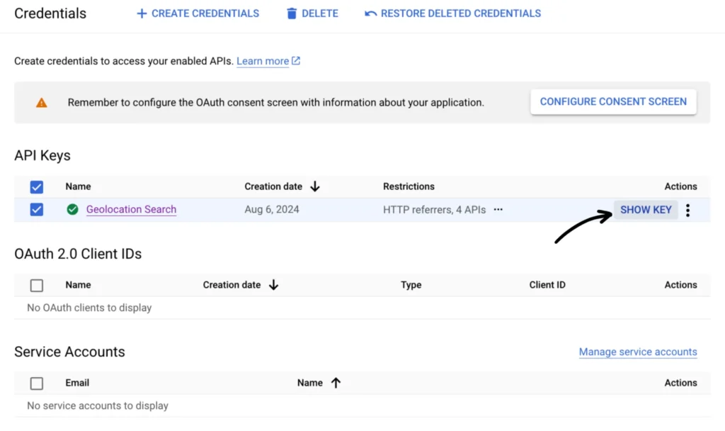The width and height of the screenshot is (725, 431).
Task: Click the Restore Deleted Credentials undo icon
Action: (370, 13)
